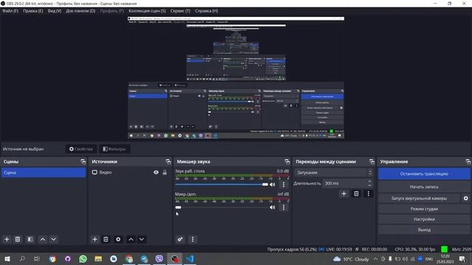Click the Фильтры button above the docks
Image resolution: width=472 pixels, height=265 pixels.
[x=114, y=149]
